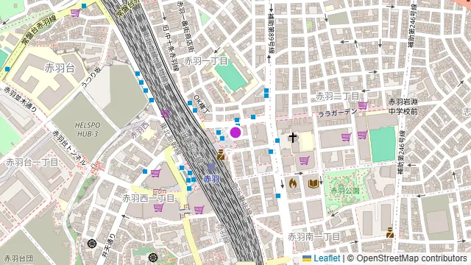Click the 赤羽西一丁目 label
The width and height of the screenshot is (471, 265).
pyautogui.click(x=149, y=198)
